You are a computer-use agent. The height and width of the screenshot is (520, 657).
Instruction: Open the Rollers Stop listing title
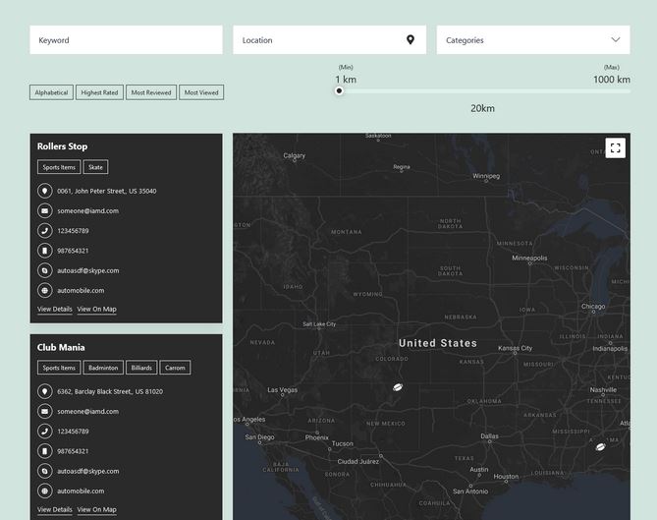coord(63,146)
